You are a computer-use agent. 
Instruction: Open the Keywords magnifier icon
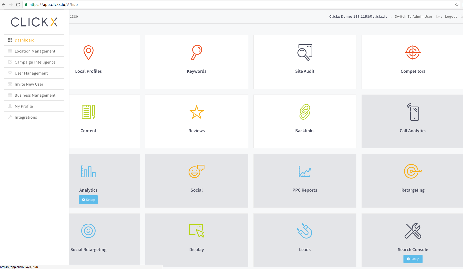tap(197, 53)
